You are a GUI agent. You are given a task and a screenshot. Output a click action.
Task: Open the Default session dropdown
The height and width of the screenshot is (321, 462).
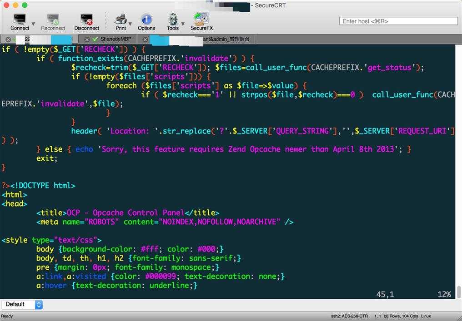(x=22, y=304)
